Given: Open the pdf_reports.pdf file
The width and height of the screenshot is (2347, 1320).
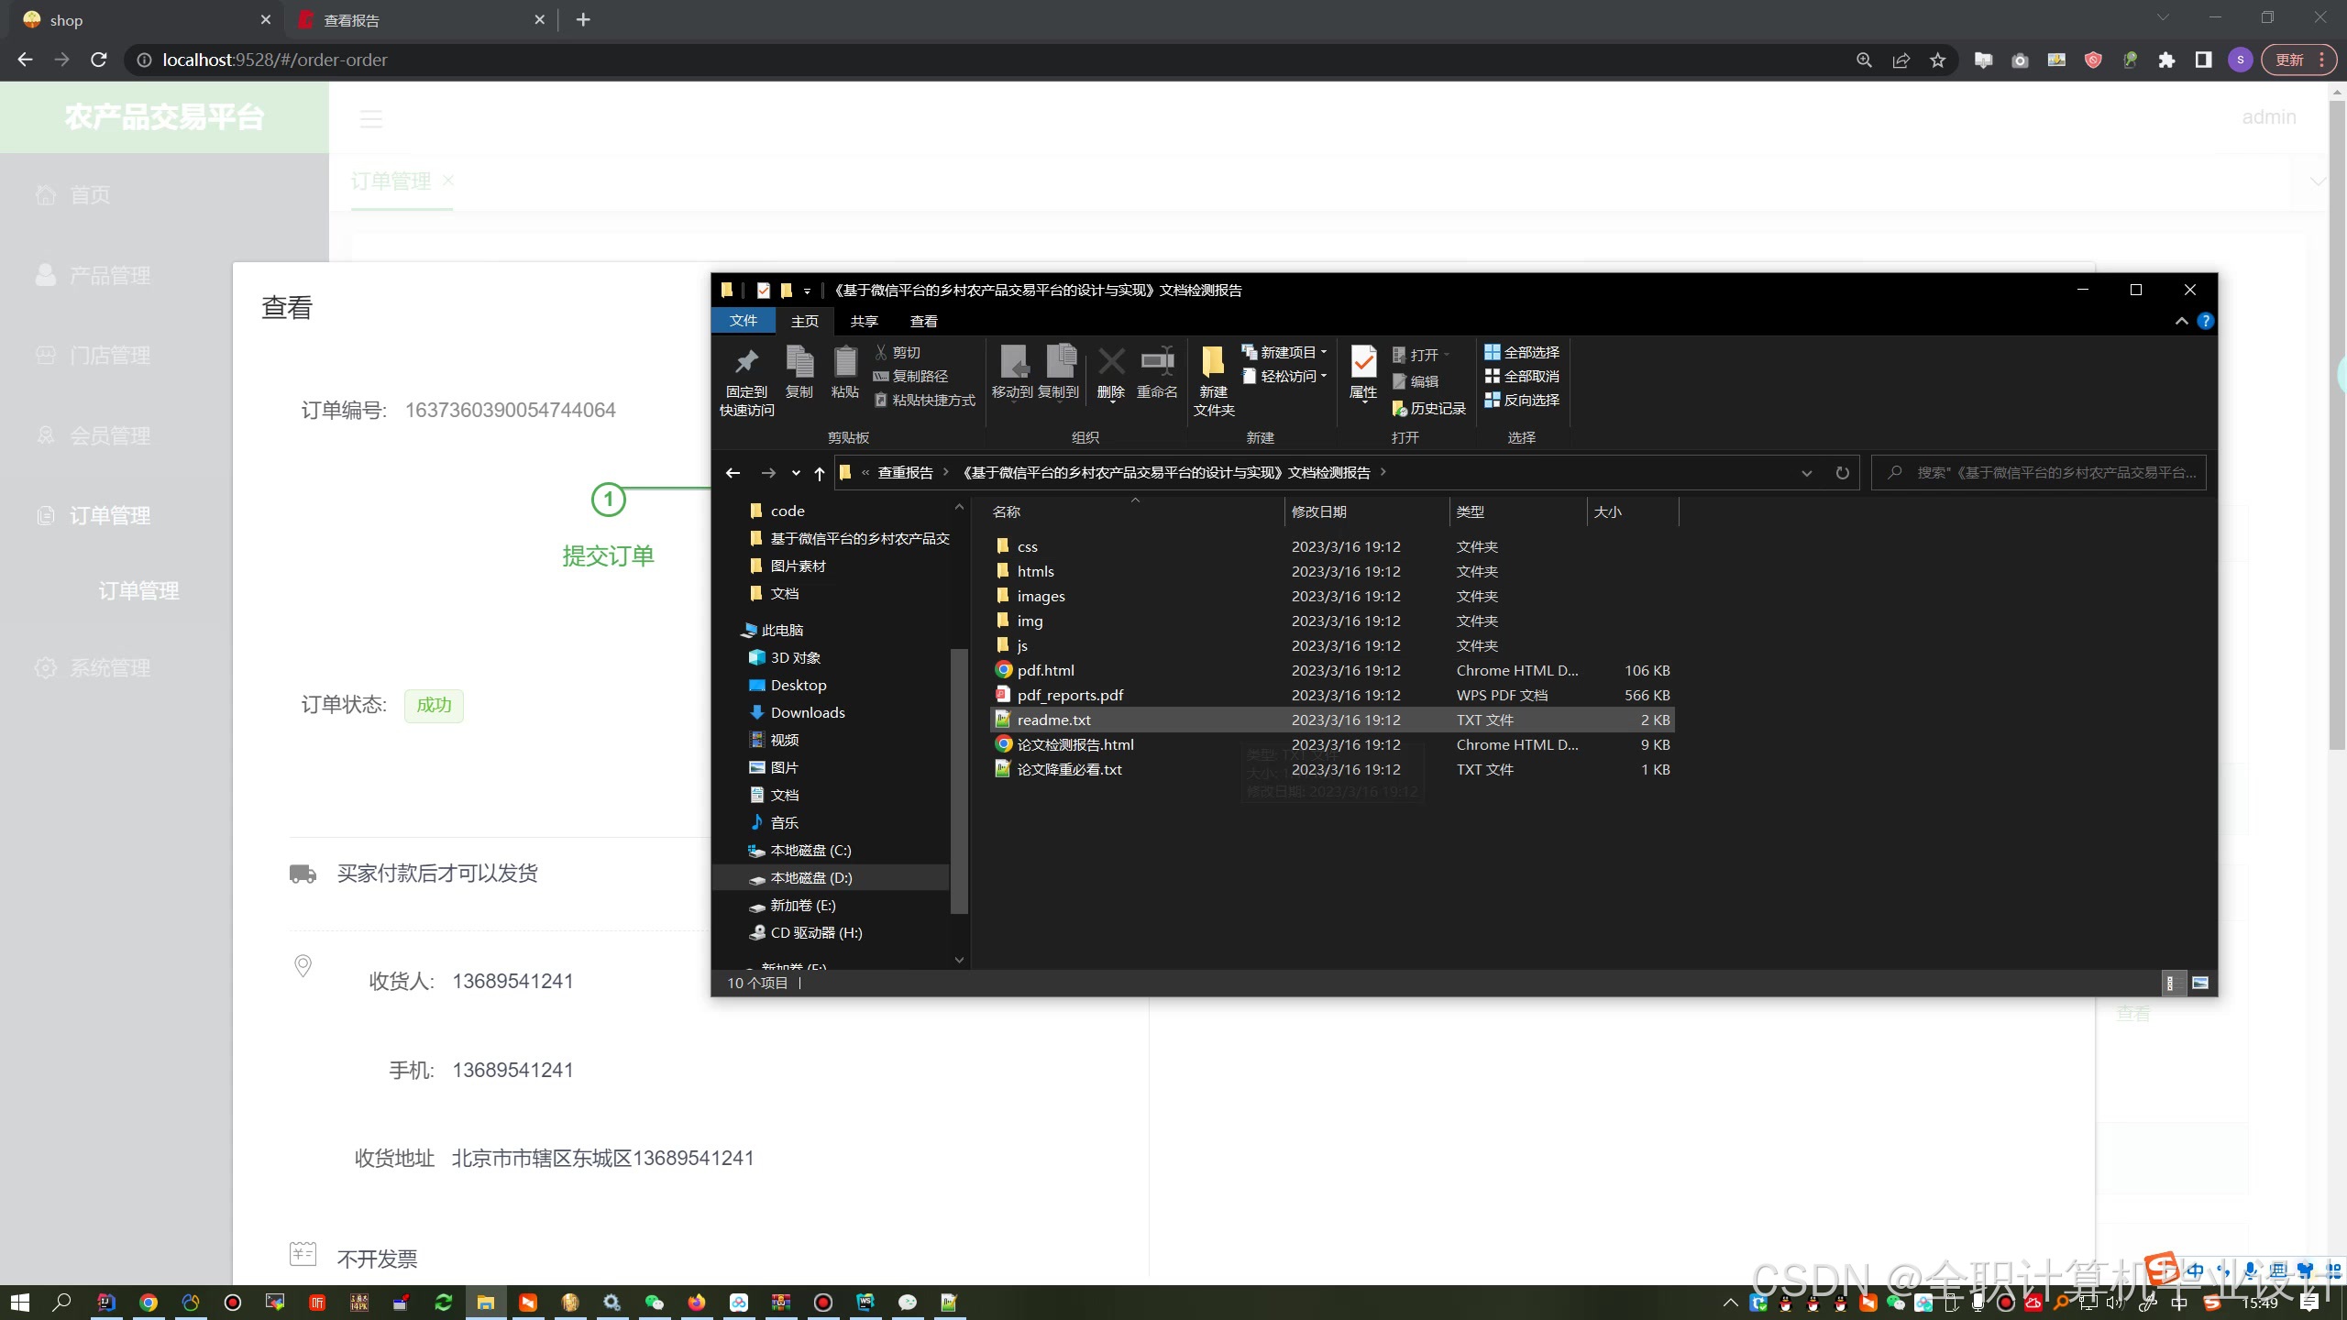Looking at the screenshot, I should pos(1070,695).
